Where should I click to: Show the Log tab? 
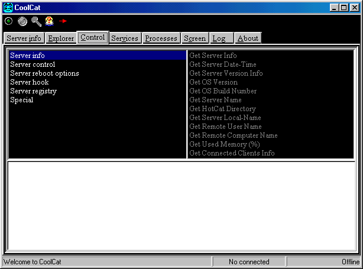pos(219,38)
